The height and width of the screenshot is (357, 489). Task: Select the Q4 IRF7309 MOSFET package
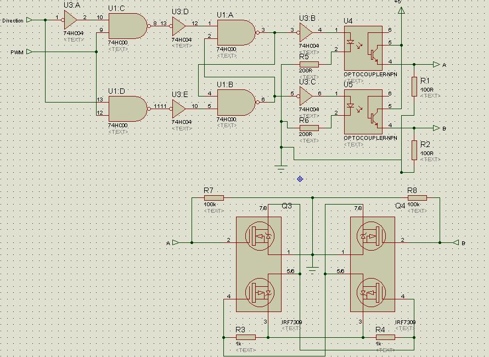click(x=373, y=264)
